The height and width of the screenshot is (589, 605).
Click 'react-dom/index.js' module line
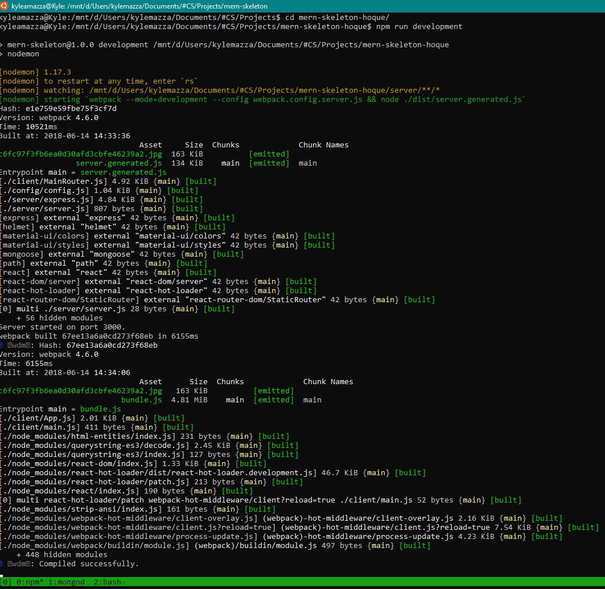[133, 464]
